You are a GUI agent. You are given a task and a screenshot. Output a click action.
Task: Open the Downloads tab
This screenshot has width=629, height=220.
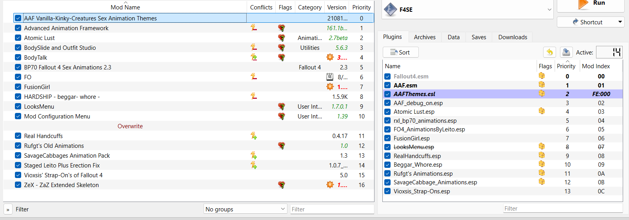(x=513, y=37)
